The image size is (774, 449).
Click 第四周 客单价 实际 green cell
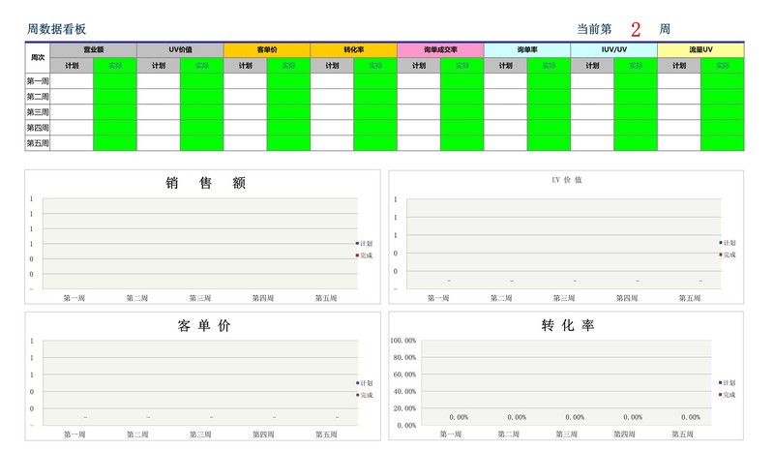pos(288,128)
